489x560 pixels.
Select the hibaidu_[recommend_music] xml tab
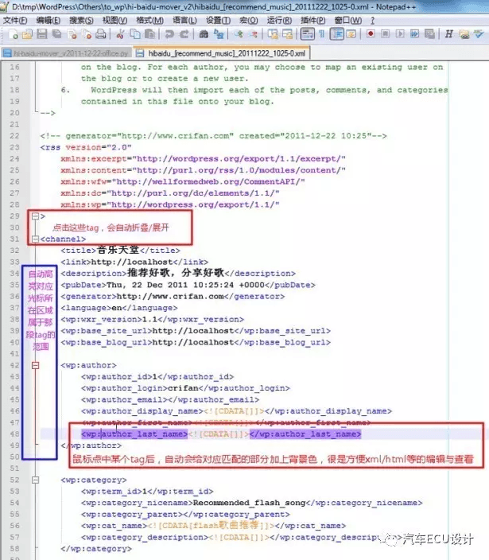point(221,53)
